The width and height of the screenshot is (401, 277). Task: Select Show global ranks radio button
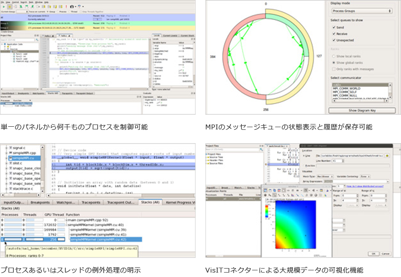pos(333,63)
